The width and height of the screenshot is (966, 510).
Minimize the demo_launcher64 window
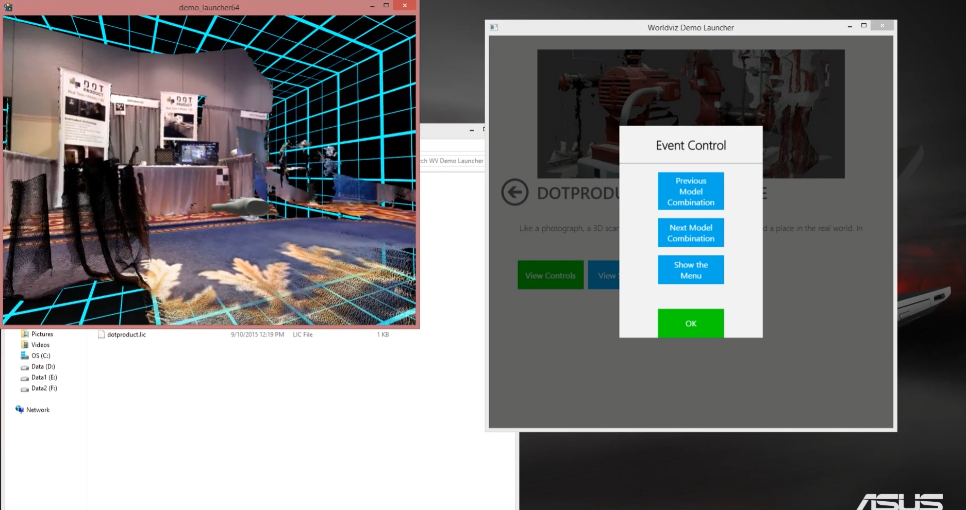point(372,6)
